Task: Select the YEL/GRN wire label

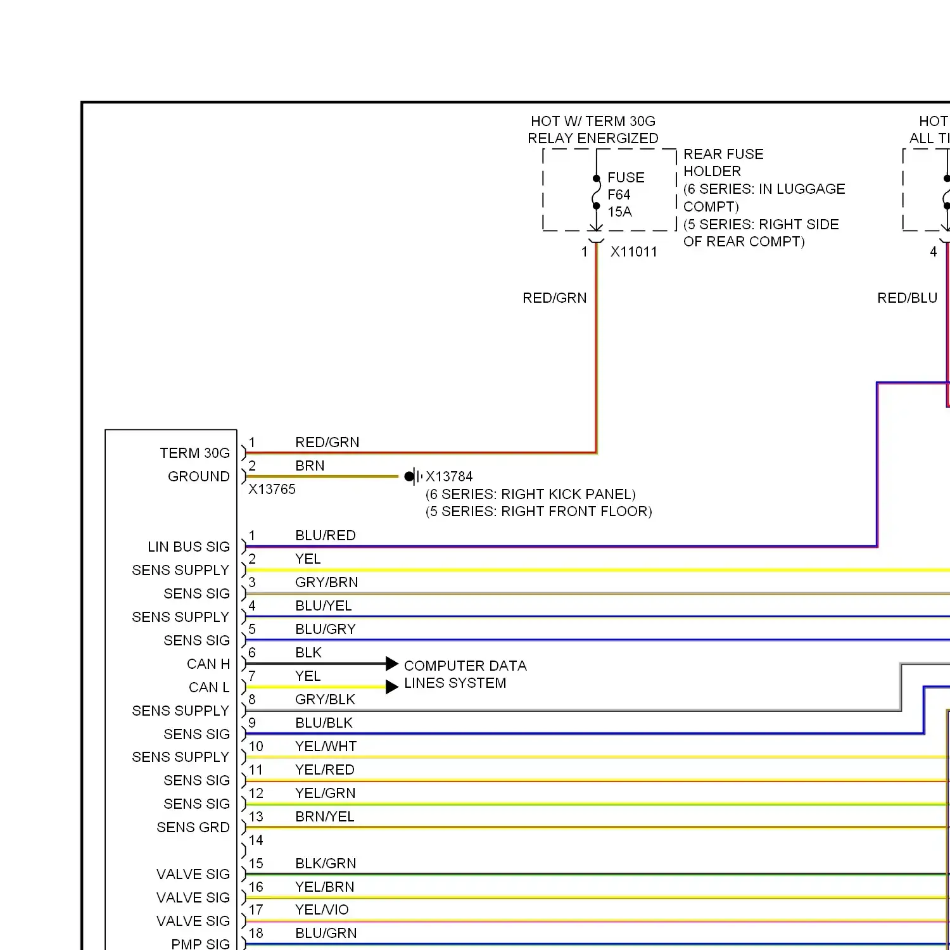Action: click(x=325, y=793)
